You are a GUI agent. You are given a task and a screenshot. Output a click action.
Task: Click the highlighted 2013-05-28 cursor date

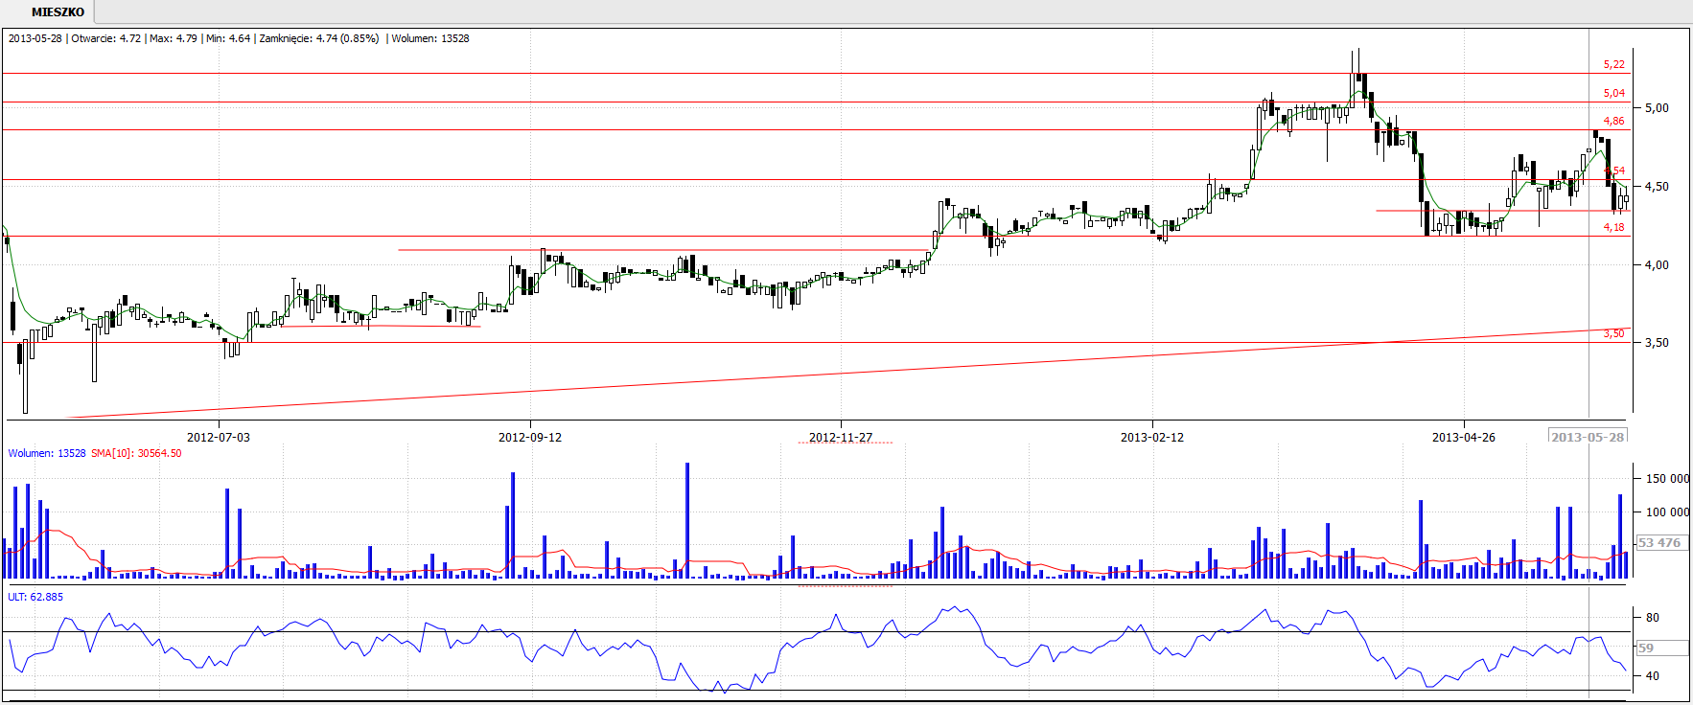point(1588,437)
